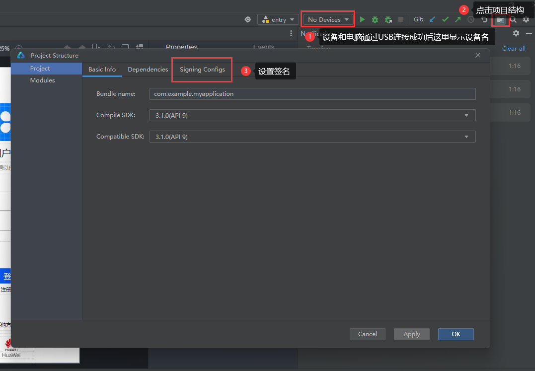Click Clear all notifications link
Image resolution: width=535 pixels, height=371 pixels.
click(514, 48)
